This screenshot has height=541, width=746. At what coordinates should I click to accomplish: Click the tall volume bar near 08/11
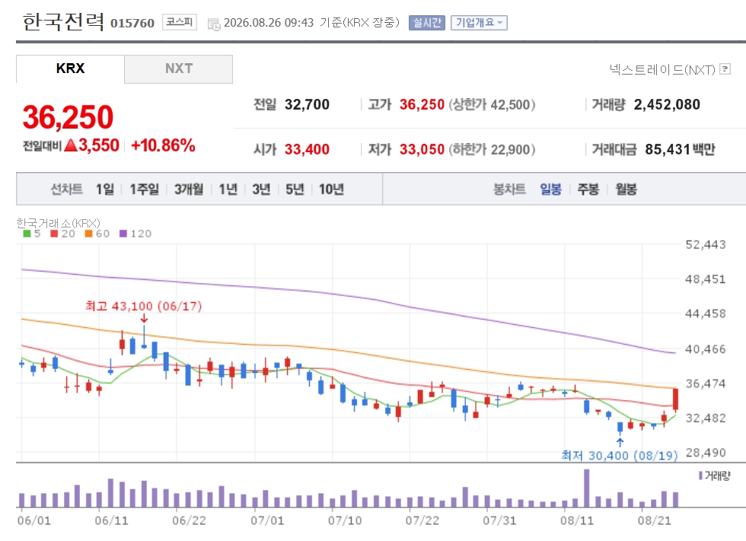point(587,488)
